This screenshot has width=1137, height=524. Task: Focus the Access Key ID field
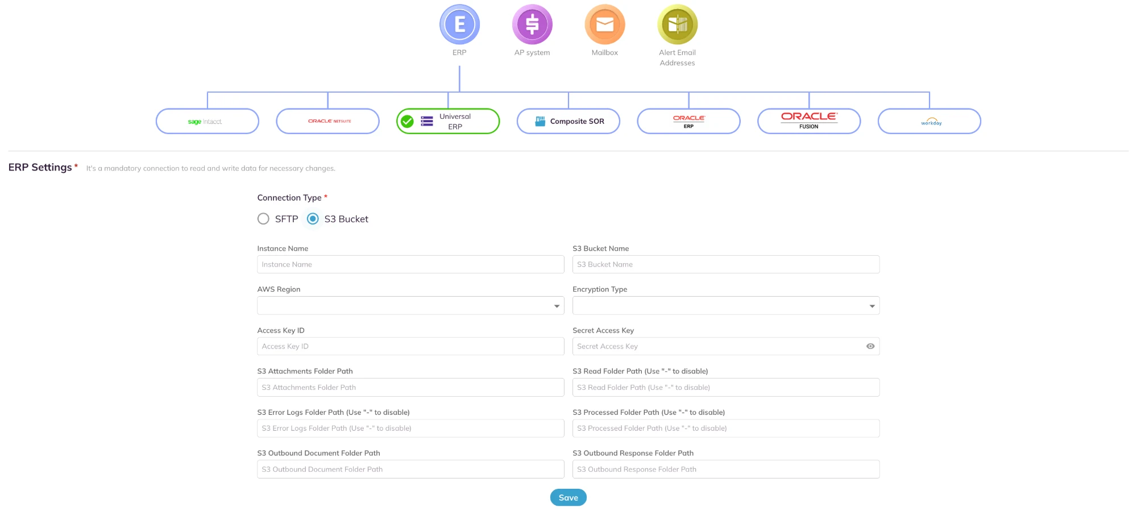410,346
